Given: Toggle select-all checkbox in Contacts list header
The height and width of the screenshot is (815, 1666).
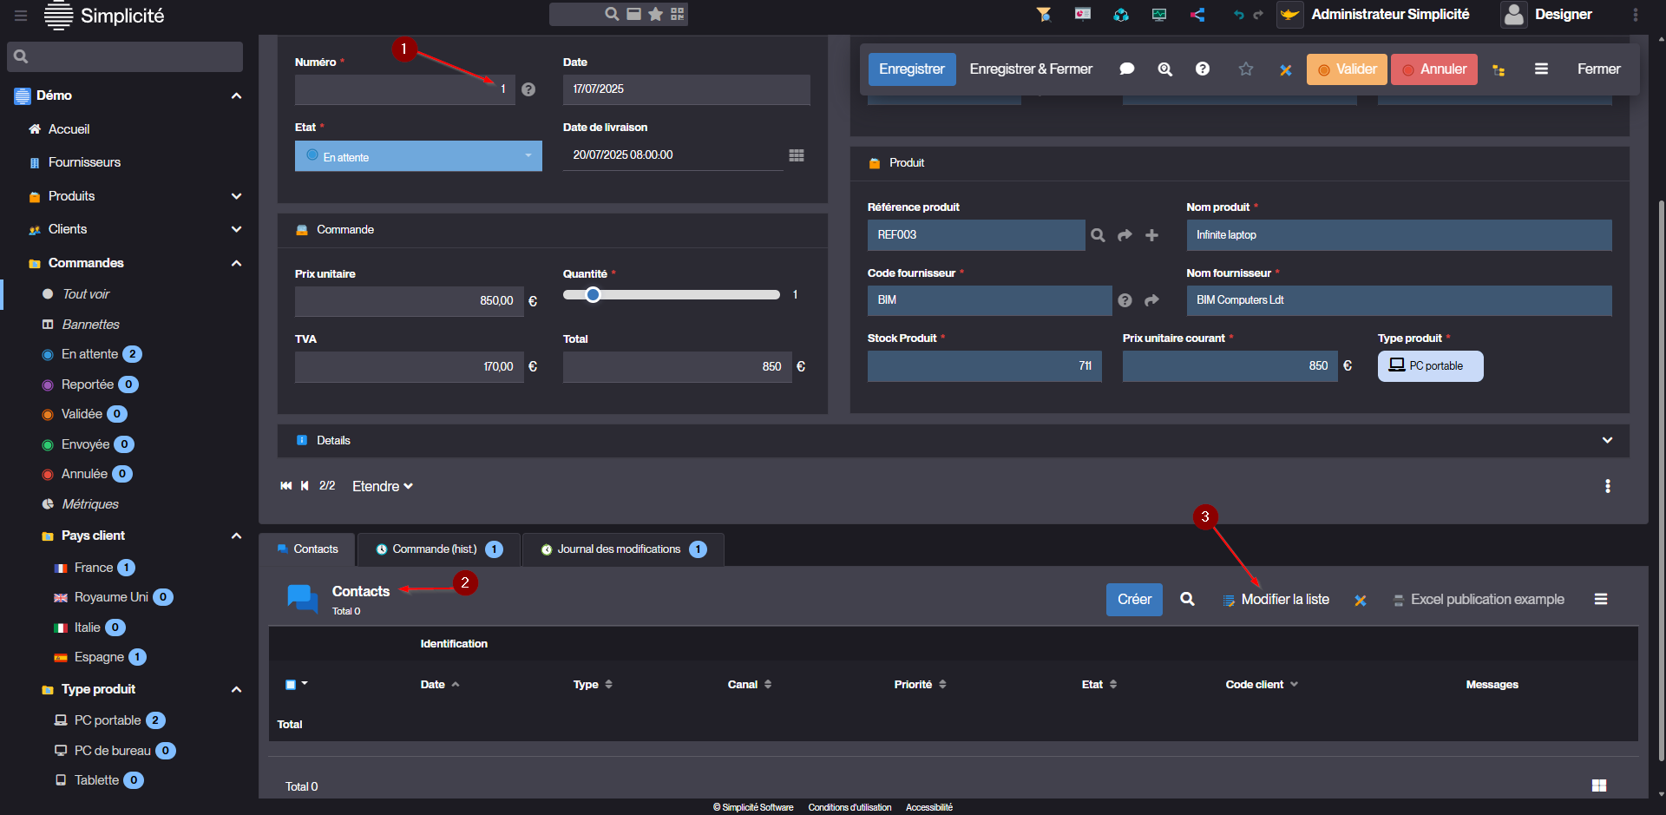Looking at the screenshot, I should click(291, 685).
